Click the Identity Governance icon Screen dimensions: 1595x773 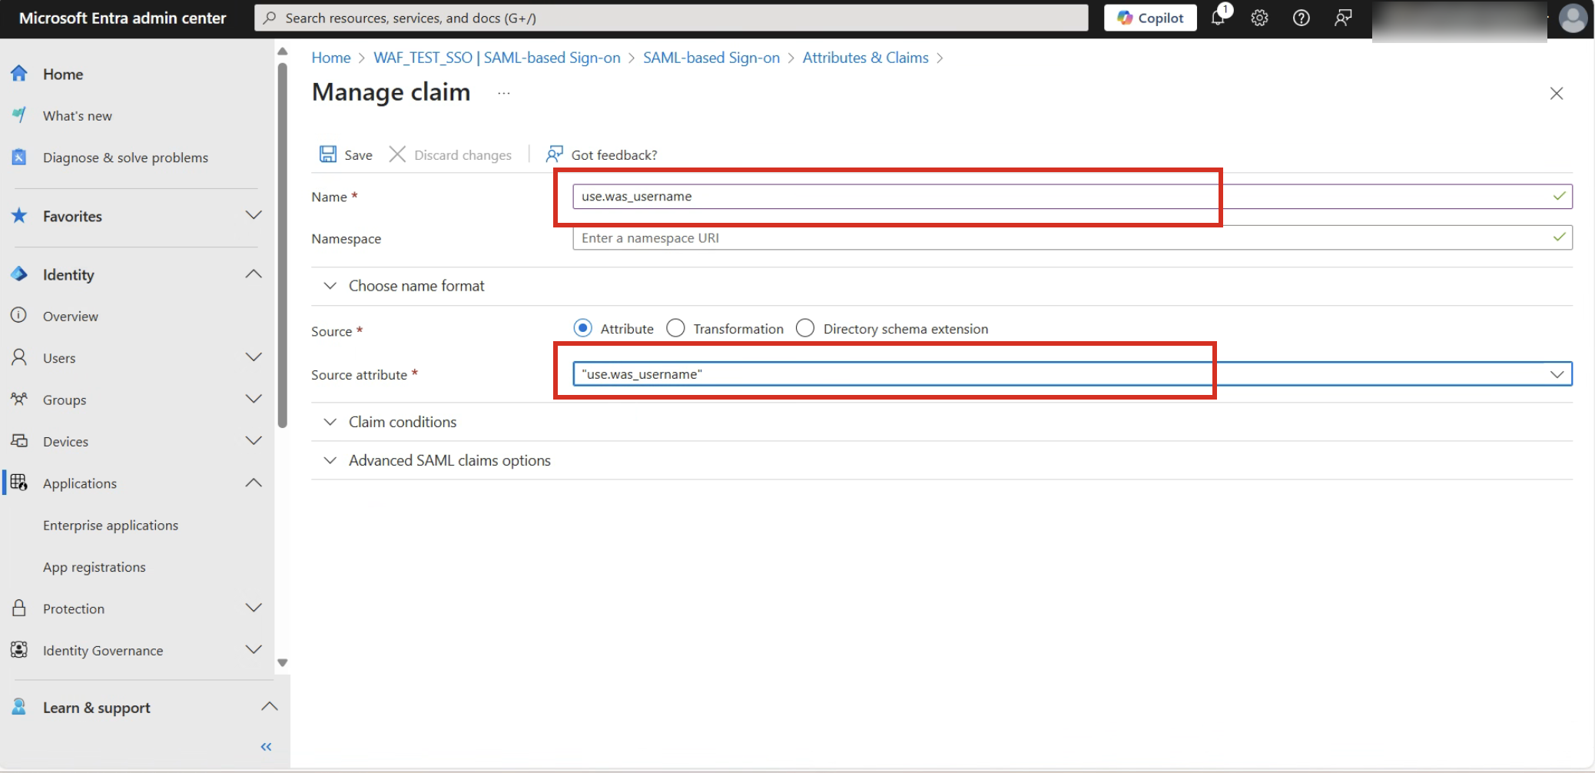click(19, 650)
